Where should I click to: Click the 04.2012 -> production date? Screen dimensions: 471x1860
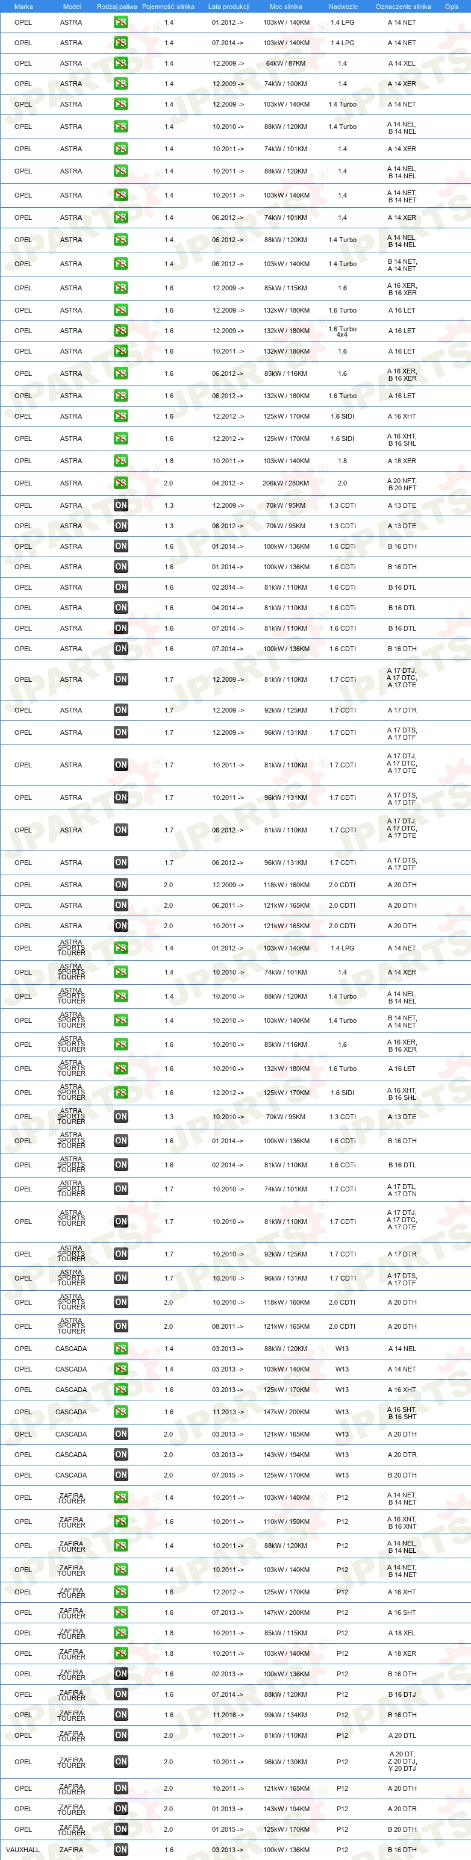228,483
